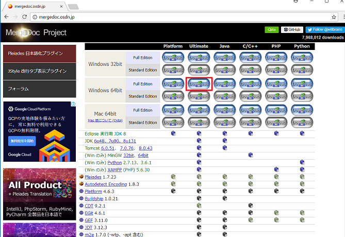345x237 pixels.
Task: Download Mac 64bit Standard Edition Java
Action: point(224,123)
